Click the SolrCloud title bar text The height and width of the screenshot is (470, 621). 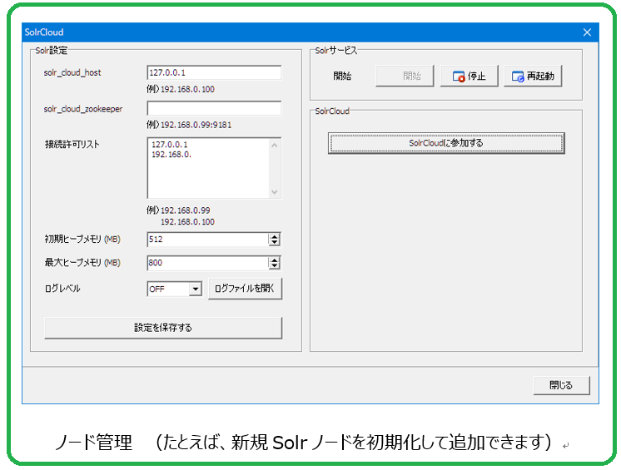pyautogui.click(x=44, y=32)
